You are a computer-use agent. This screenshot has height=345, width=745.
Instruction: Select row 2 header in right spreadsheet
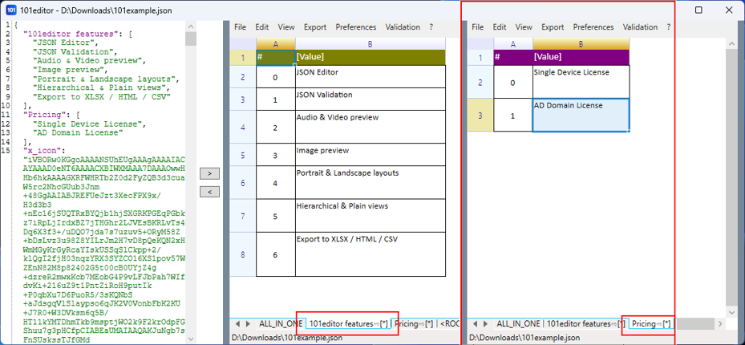click(x=480, y=82)
